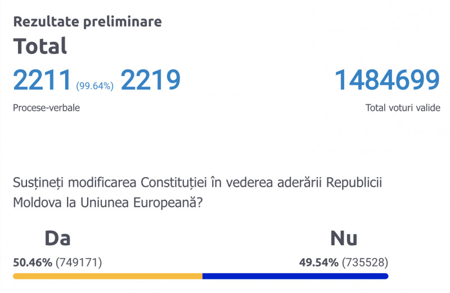Click the blue Nu segment of the bar

point(295,276)
